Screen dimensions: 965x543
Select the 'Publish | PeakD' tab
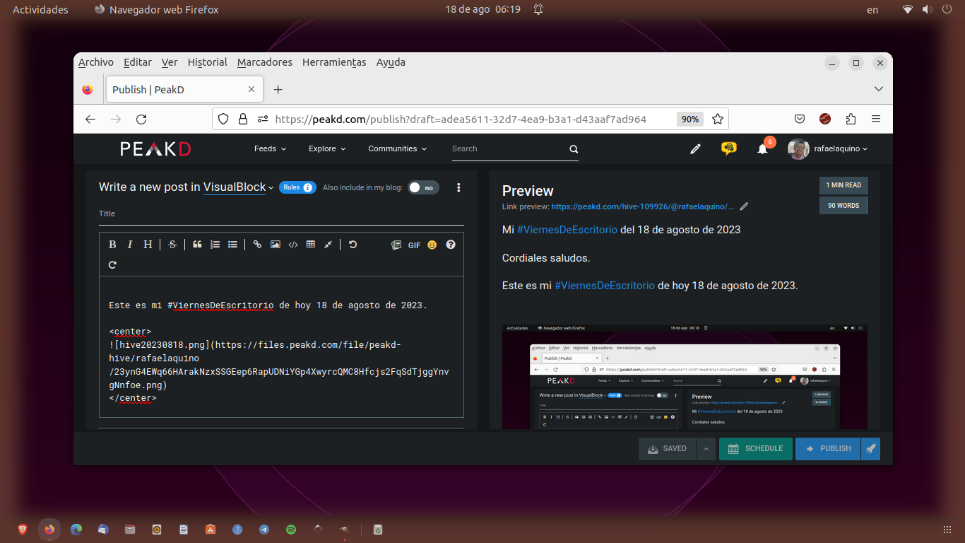tap(184, 90)
